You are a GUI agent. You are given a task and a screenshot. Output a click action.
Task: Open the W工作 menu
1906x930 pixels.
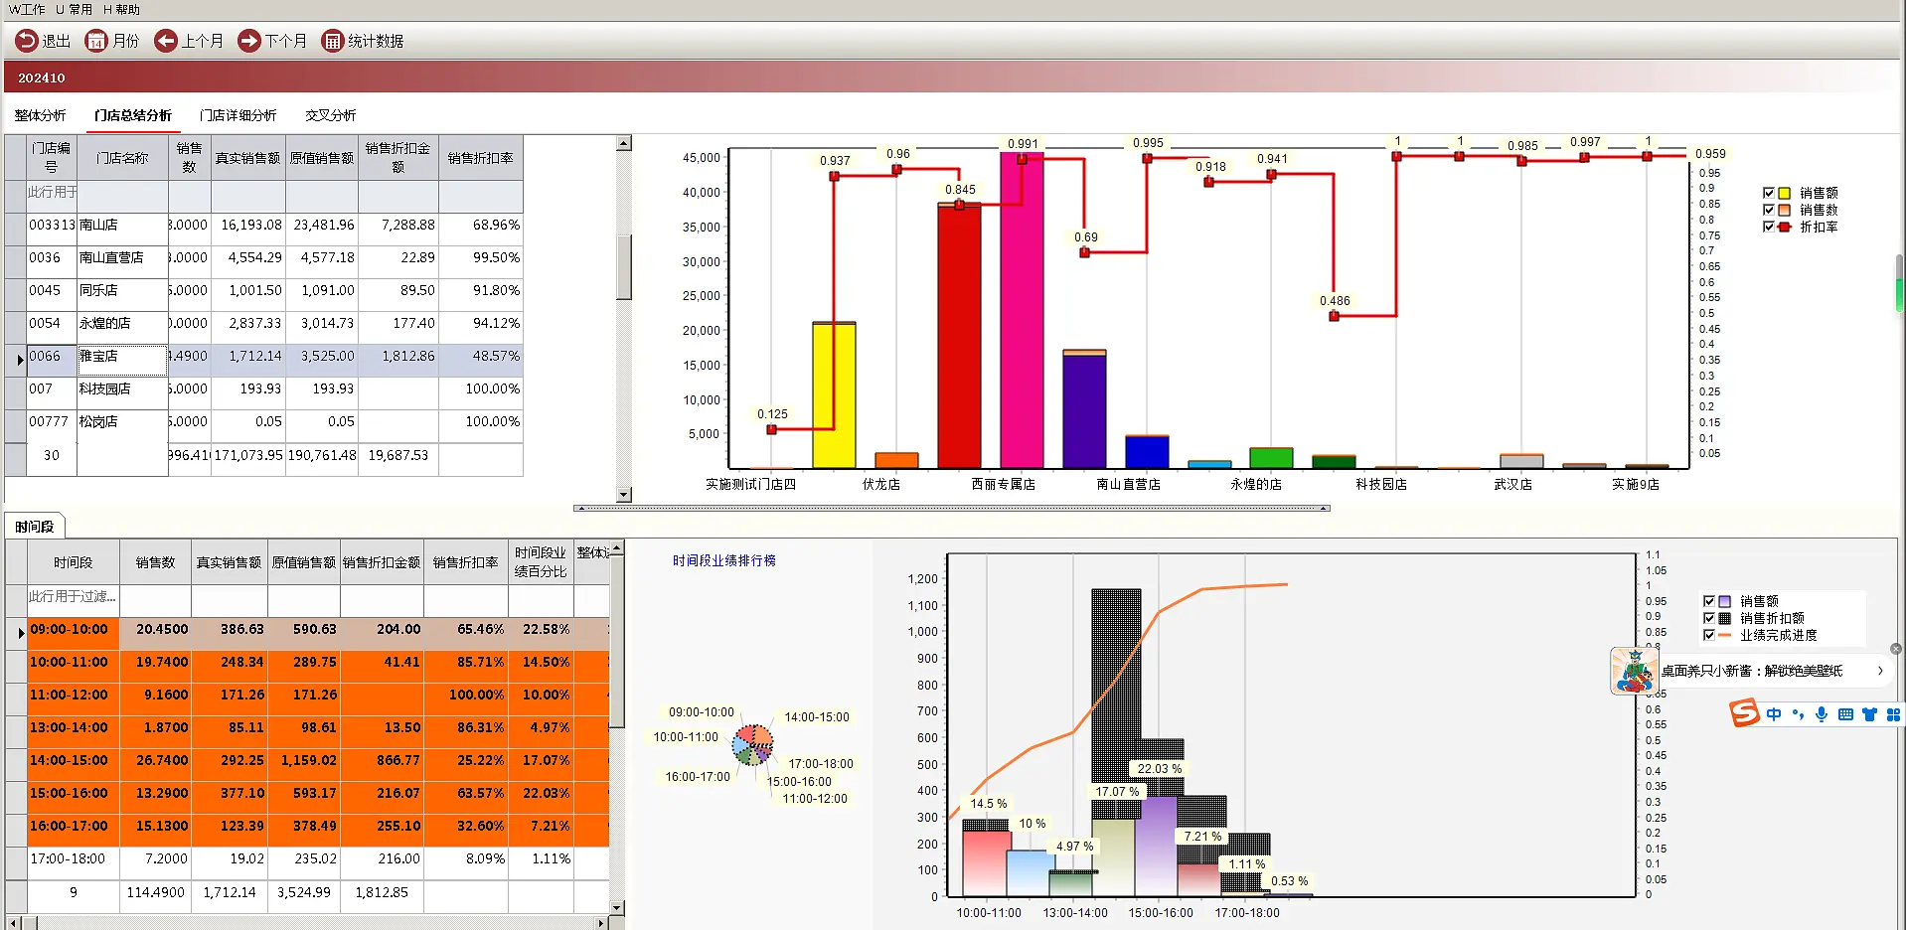click(x=27, y=9)
